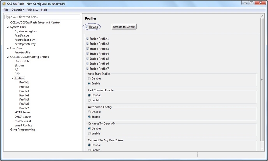The image size is (268, 161).
Task: Select CC31xx/CC32xx Flash Setup and Control
Action: click(x=35, y=23)
